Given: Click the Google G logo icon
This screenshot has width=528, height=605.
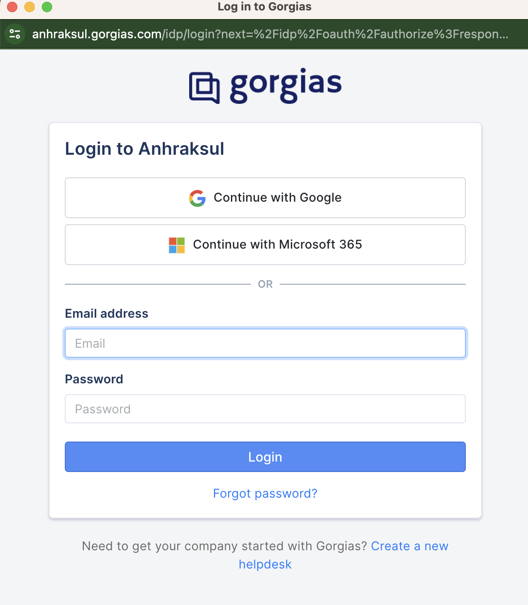Looking at the screenshot, I should click(197, 198).
